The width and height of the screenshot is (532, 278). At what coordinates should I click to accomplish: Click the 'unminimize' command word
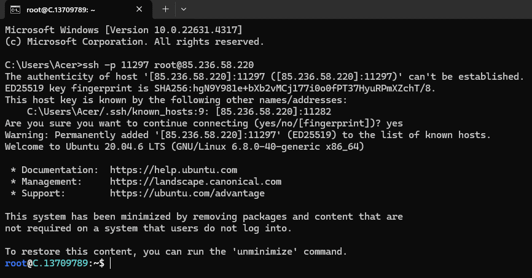[x=265, y=252]
